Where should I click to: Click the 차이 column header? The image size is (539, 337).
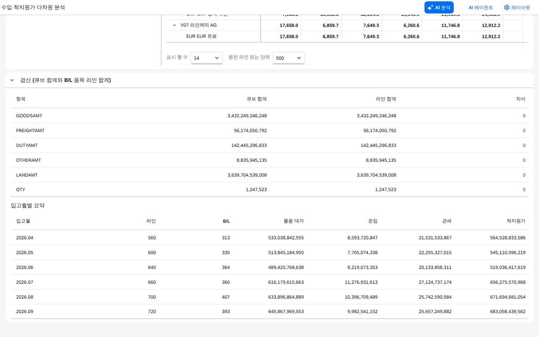click(x=521, y=99)
